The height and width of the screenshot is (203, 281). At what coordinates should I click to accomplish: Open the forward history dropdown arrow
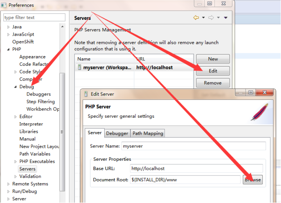[218, 17]
